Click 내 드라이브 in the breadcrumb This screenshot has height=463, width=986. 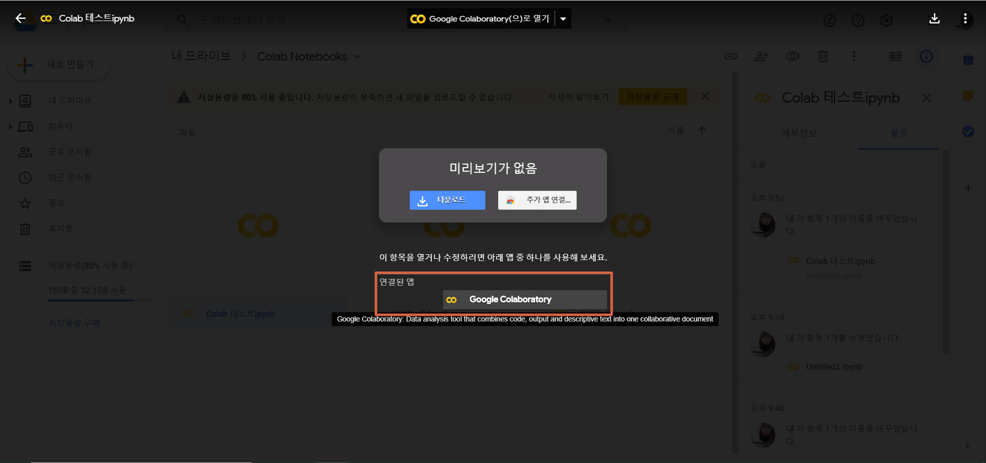point(201,56)
